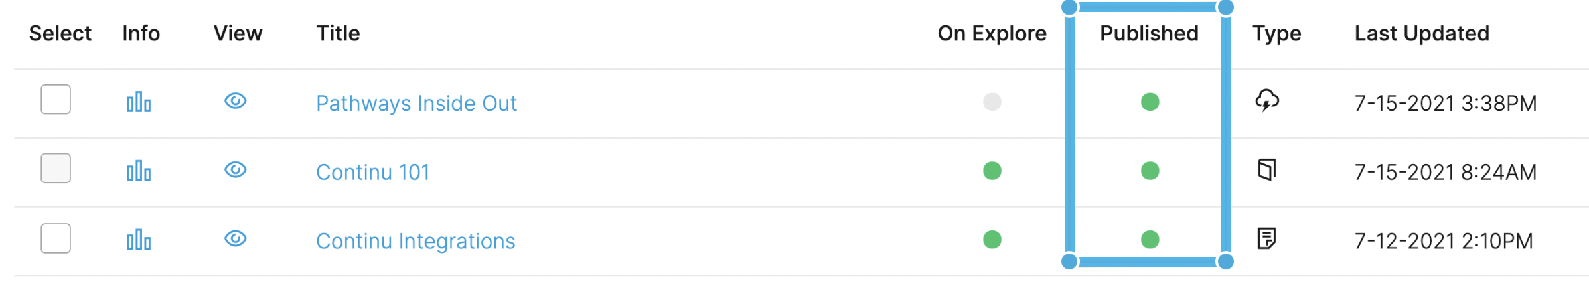1589x292 pixels.
Task: Click cloud type icon in Pathways Inside Out row
Action: [1267, 101]
